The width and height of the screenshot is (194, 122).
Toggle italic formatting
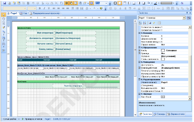pyautogui.click(x=44, y=8)
